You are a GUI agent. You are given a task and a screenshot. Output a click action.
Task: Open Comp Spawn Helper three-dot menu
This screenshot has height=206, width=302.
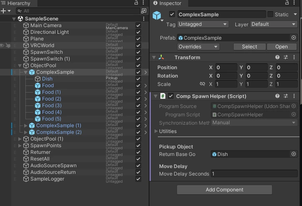[294, 96]
